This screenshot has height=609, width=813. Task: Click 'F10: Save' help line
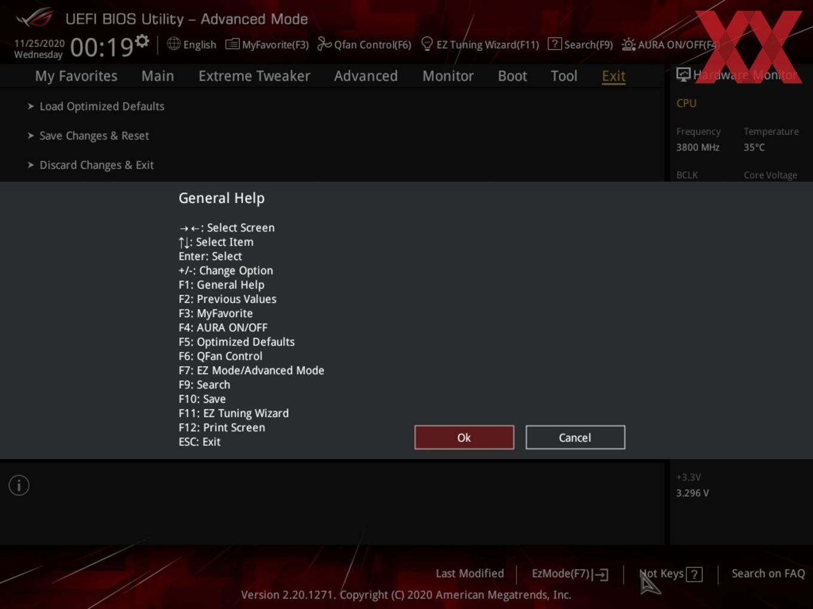coord(202,399)
